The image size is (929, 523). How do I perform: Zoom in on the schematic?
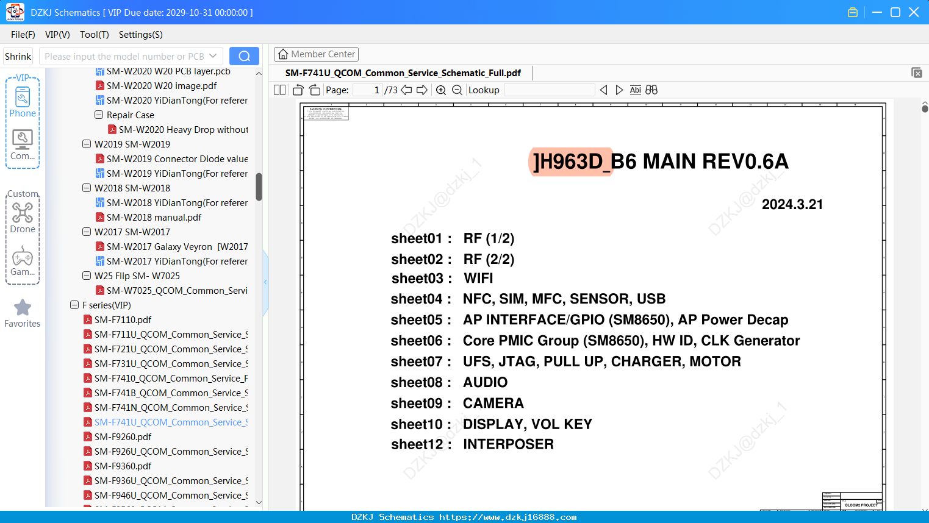[441, 90]
